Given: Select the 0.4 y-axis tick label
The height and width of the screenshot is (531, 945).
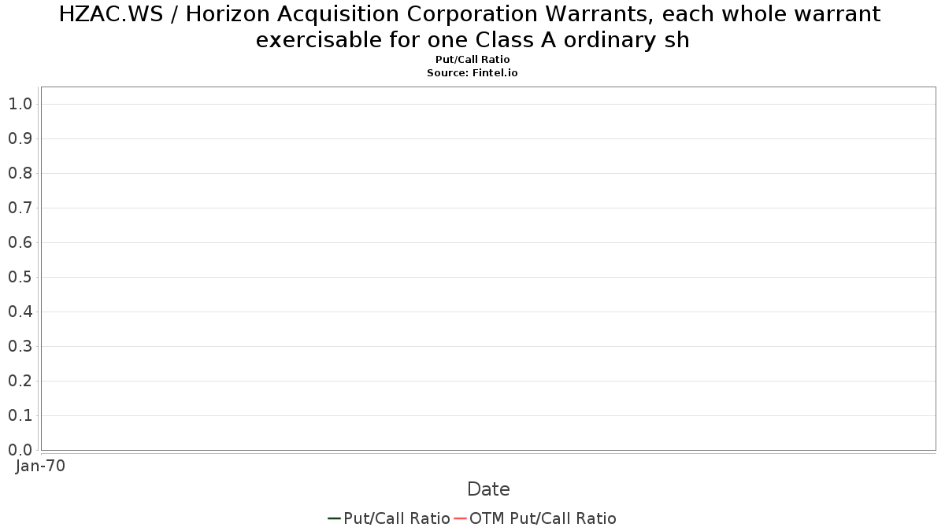Looking at the screenshot, I should 20,312.
